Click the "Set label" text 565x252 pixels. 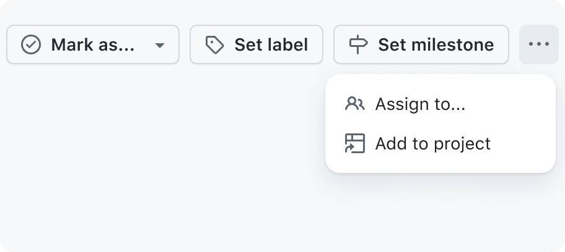click(x=271, y=45)
